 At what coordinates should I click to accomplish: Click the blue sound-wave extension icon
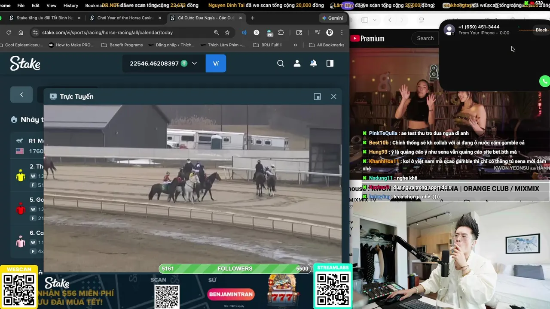pos(244,33)
